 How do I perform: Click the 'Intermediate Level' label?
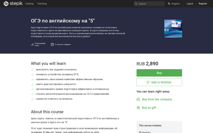coord(40,44)
